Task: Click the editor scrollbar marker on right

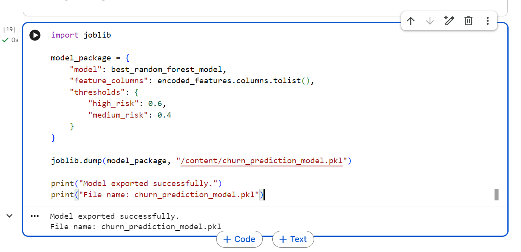Action: [497, 195]
